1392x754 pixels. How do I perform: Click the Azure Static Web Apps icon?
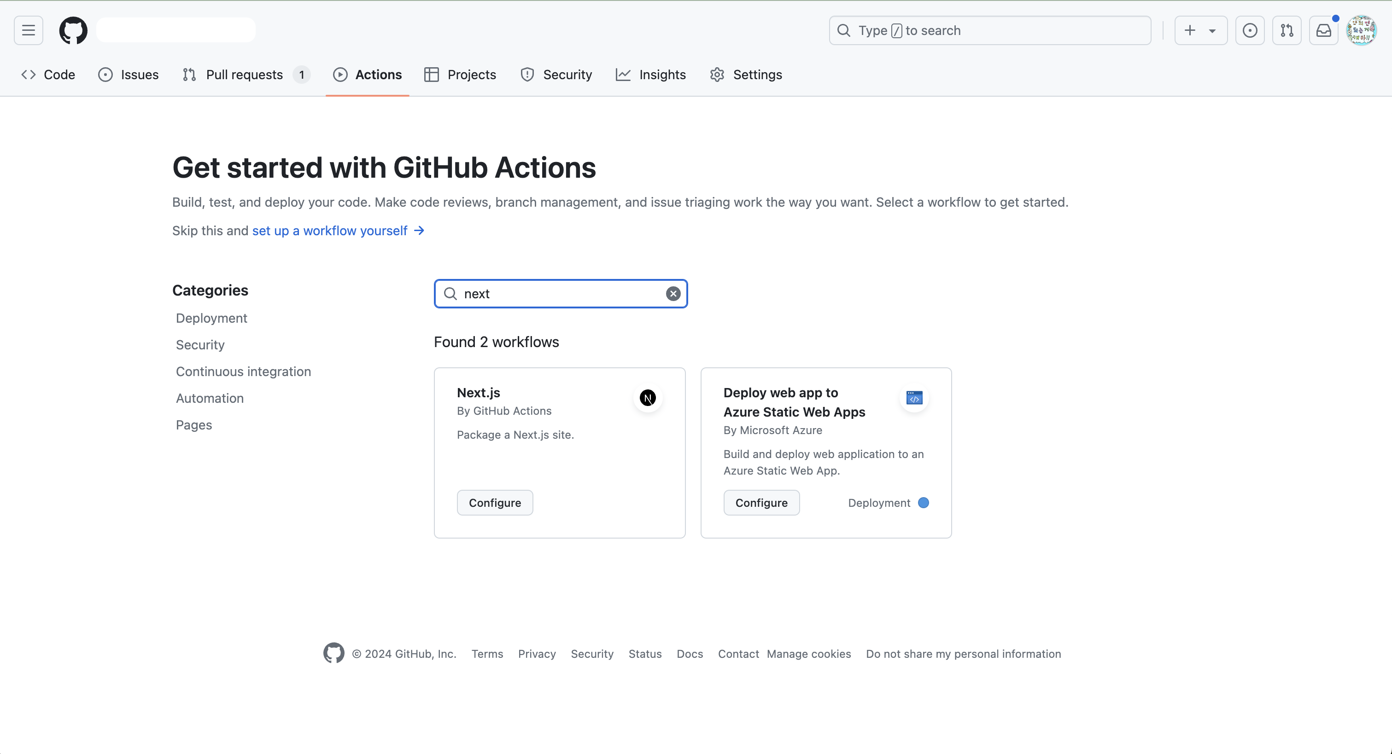coord(914,398)
